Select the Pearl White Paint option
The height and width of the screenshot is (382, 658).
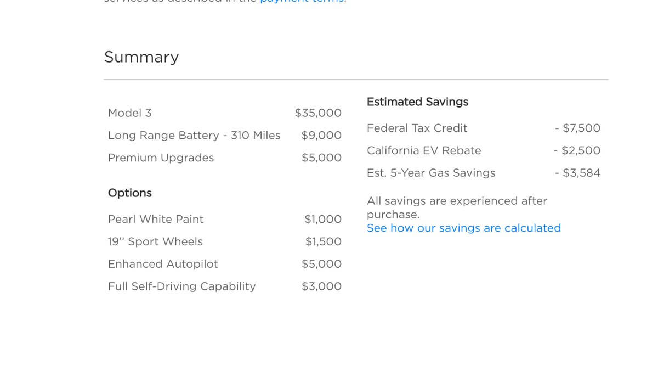(x=155, y=220)
